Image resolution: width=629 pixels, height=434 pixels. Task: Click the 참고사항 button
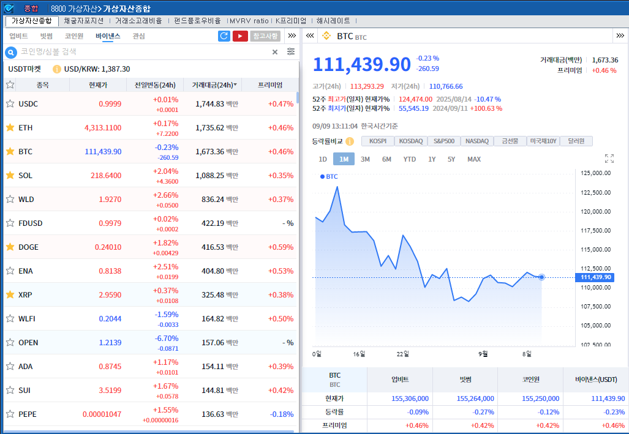(x=264, y=36)
